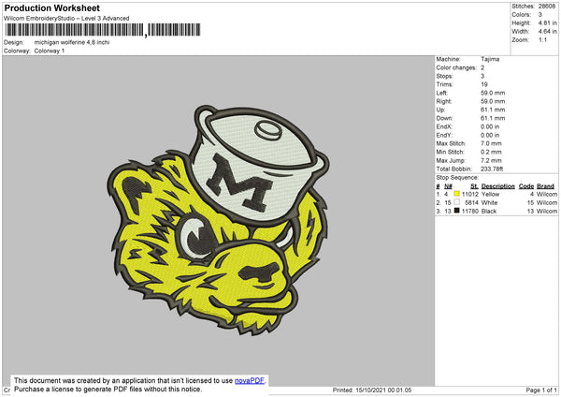
Task: Click the 'Black' description in row 3
Action: [x=489, y=212]
